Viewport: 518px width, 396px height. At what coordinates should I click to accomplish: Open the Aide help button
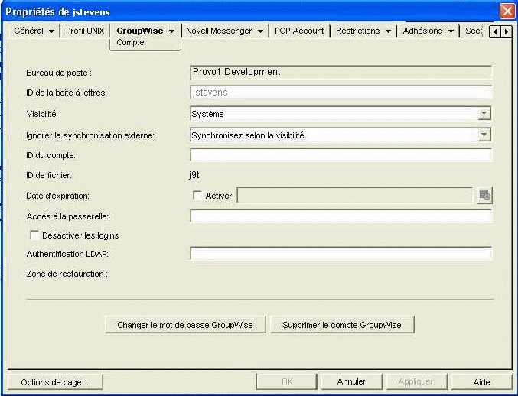[481, 382]
